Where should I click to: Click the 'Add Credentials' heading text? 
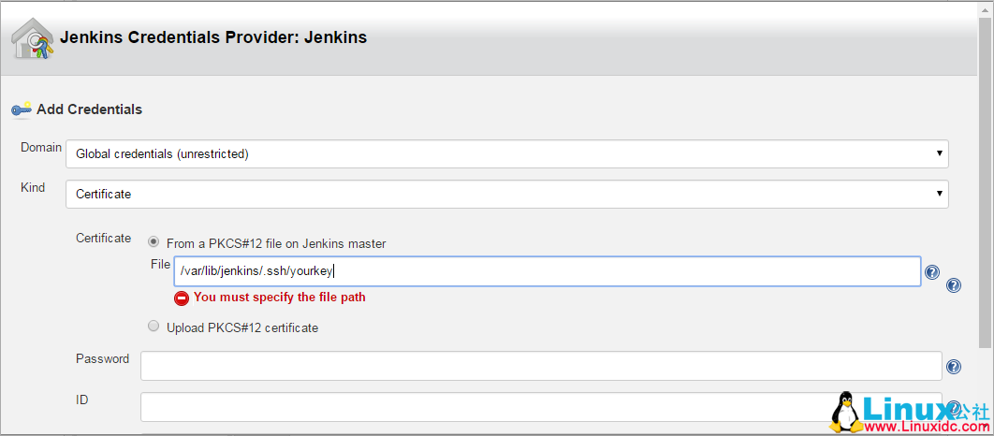(x=89, y=109)
